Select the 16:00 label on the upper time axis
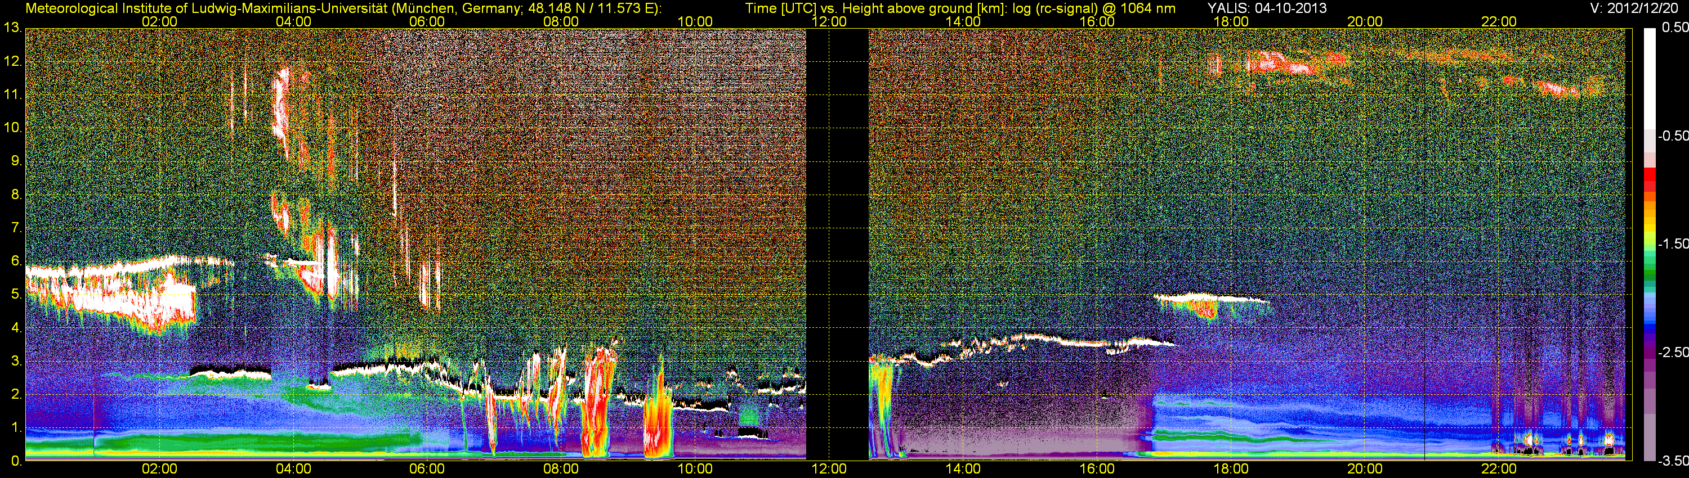The image size is (1689, 478). (x=1097, y=21)
